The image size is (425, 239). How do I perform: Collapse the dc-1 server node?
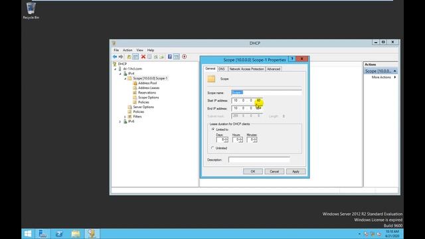pos(116,69)
